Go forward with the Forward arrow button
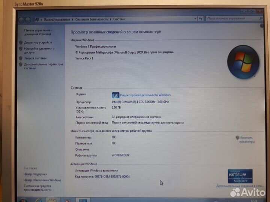This screenshot has width=270, height=202. click(28, 20)
